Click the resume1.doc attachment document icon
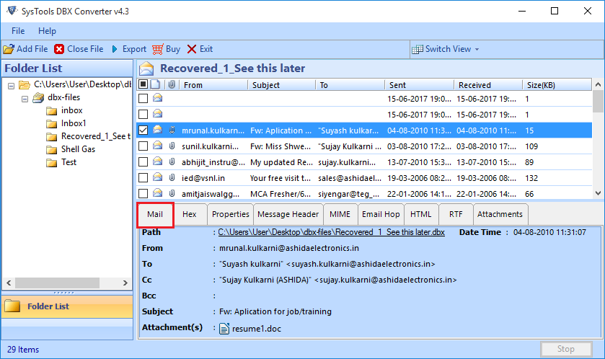605x359 pixels. [224, 329]
